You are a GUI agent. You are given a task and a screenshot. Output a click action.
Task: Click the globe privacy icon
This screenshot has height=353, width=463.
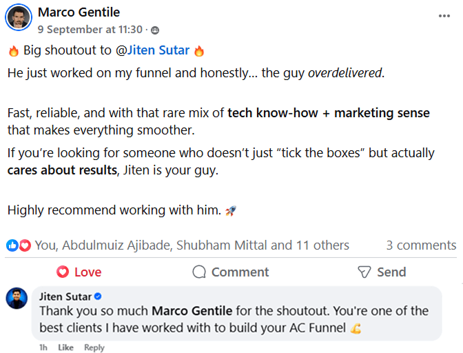(x=154, y=30)
